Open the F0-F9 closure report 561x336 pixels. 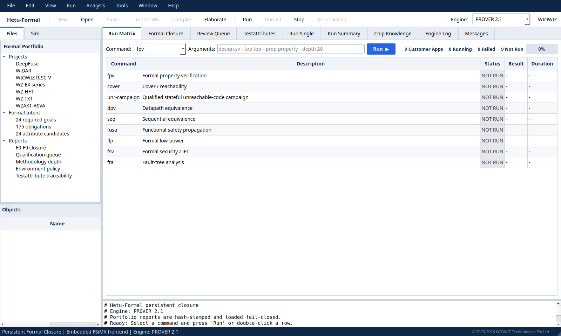tap(31, 148)
